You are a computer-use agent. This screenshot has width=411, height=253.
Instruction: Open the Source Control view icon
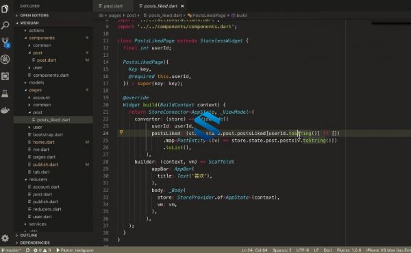pyautogui.click(x=5, y=43)
